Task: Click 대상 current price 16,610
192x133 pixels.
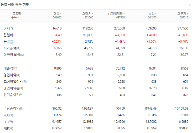Action: (x=57, y=28)
